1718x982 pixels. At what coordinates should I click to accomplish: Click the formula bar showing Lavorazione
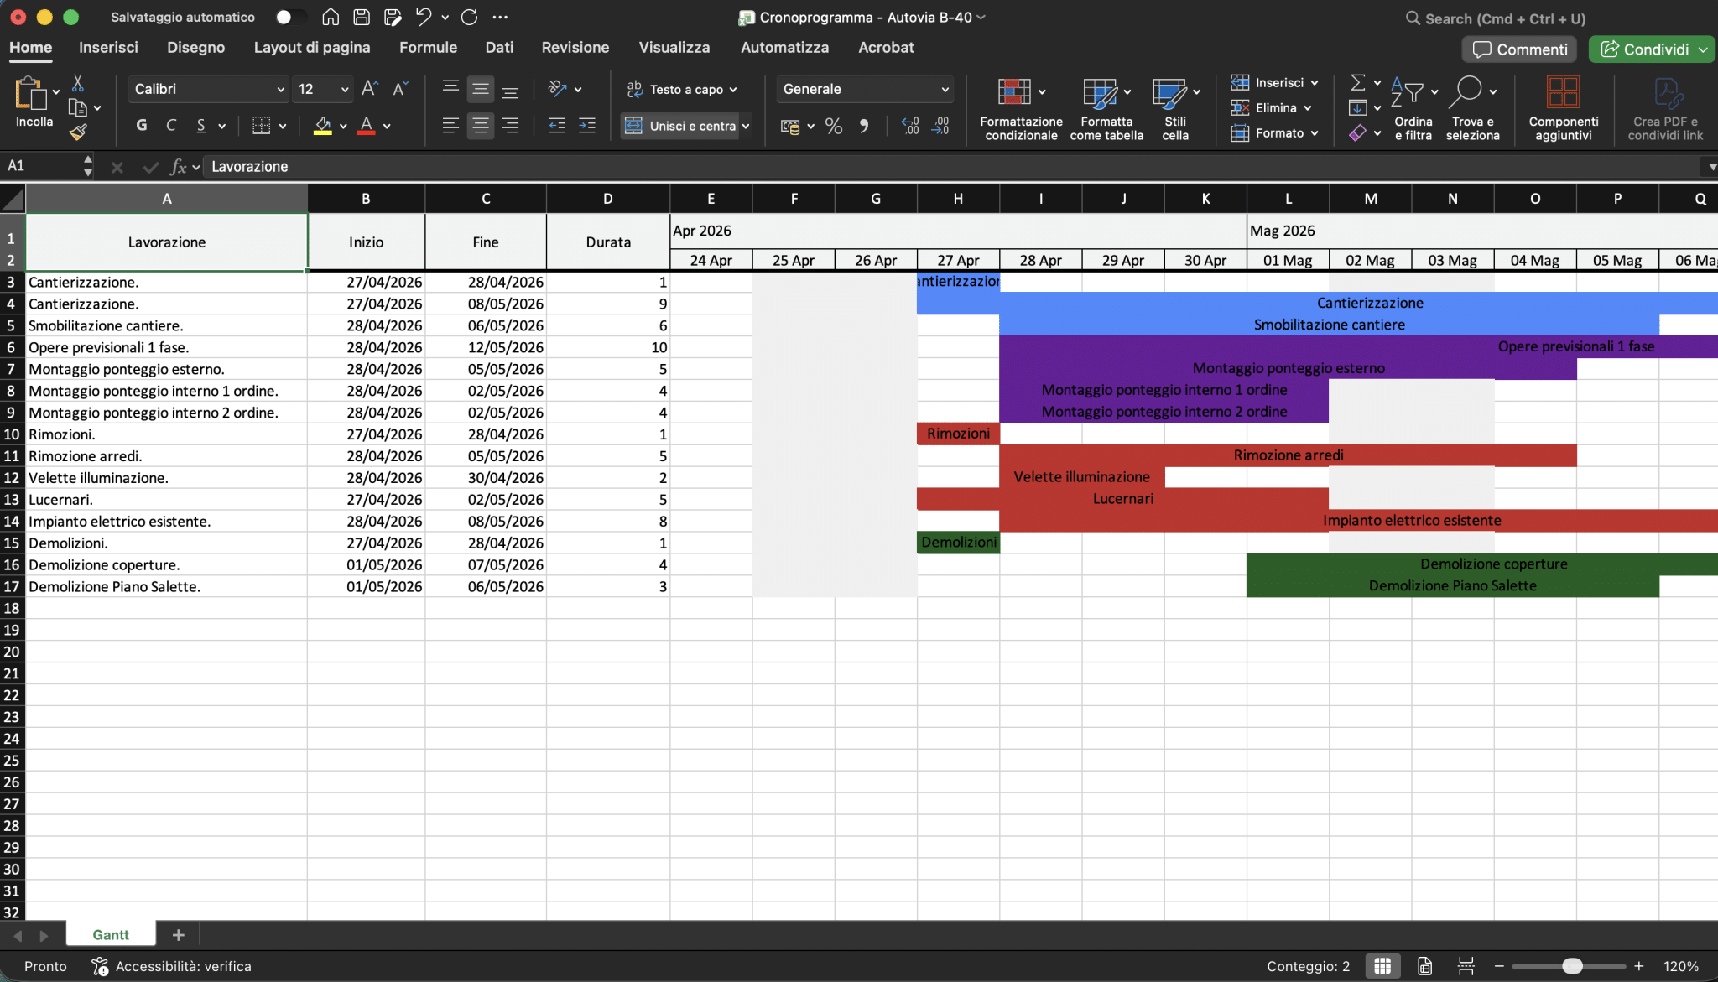coord(952,167)
